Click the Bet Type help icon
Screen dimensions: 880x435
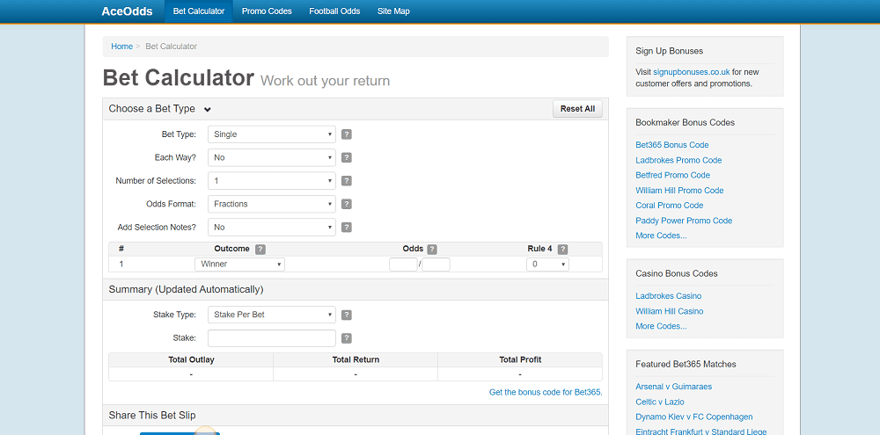pos(347,134)
